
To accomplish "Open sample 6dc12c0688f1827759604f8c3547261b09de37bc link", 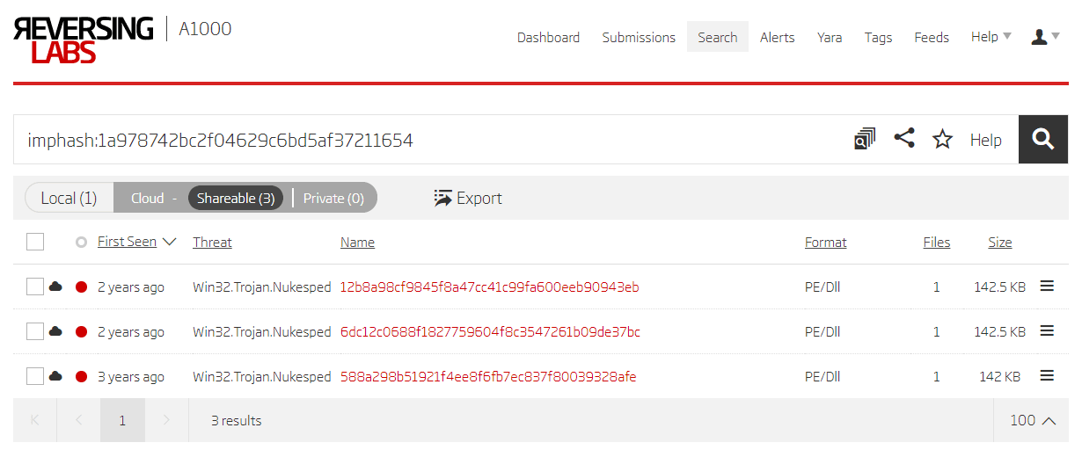I will click(x=490, y=331).
